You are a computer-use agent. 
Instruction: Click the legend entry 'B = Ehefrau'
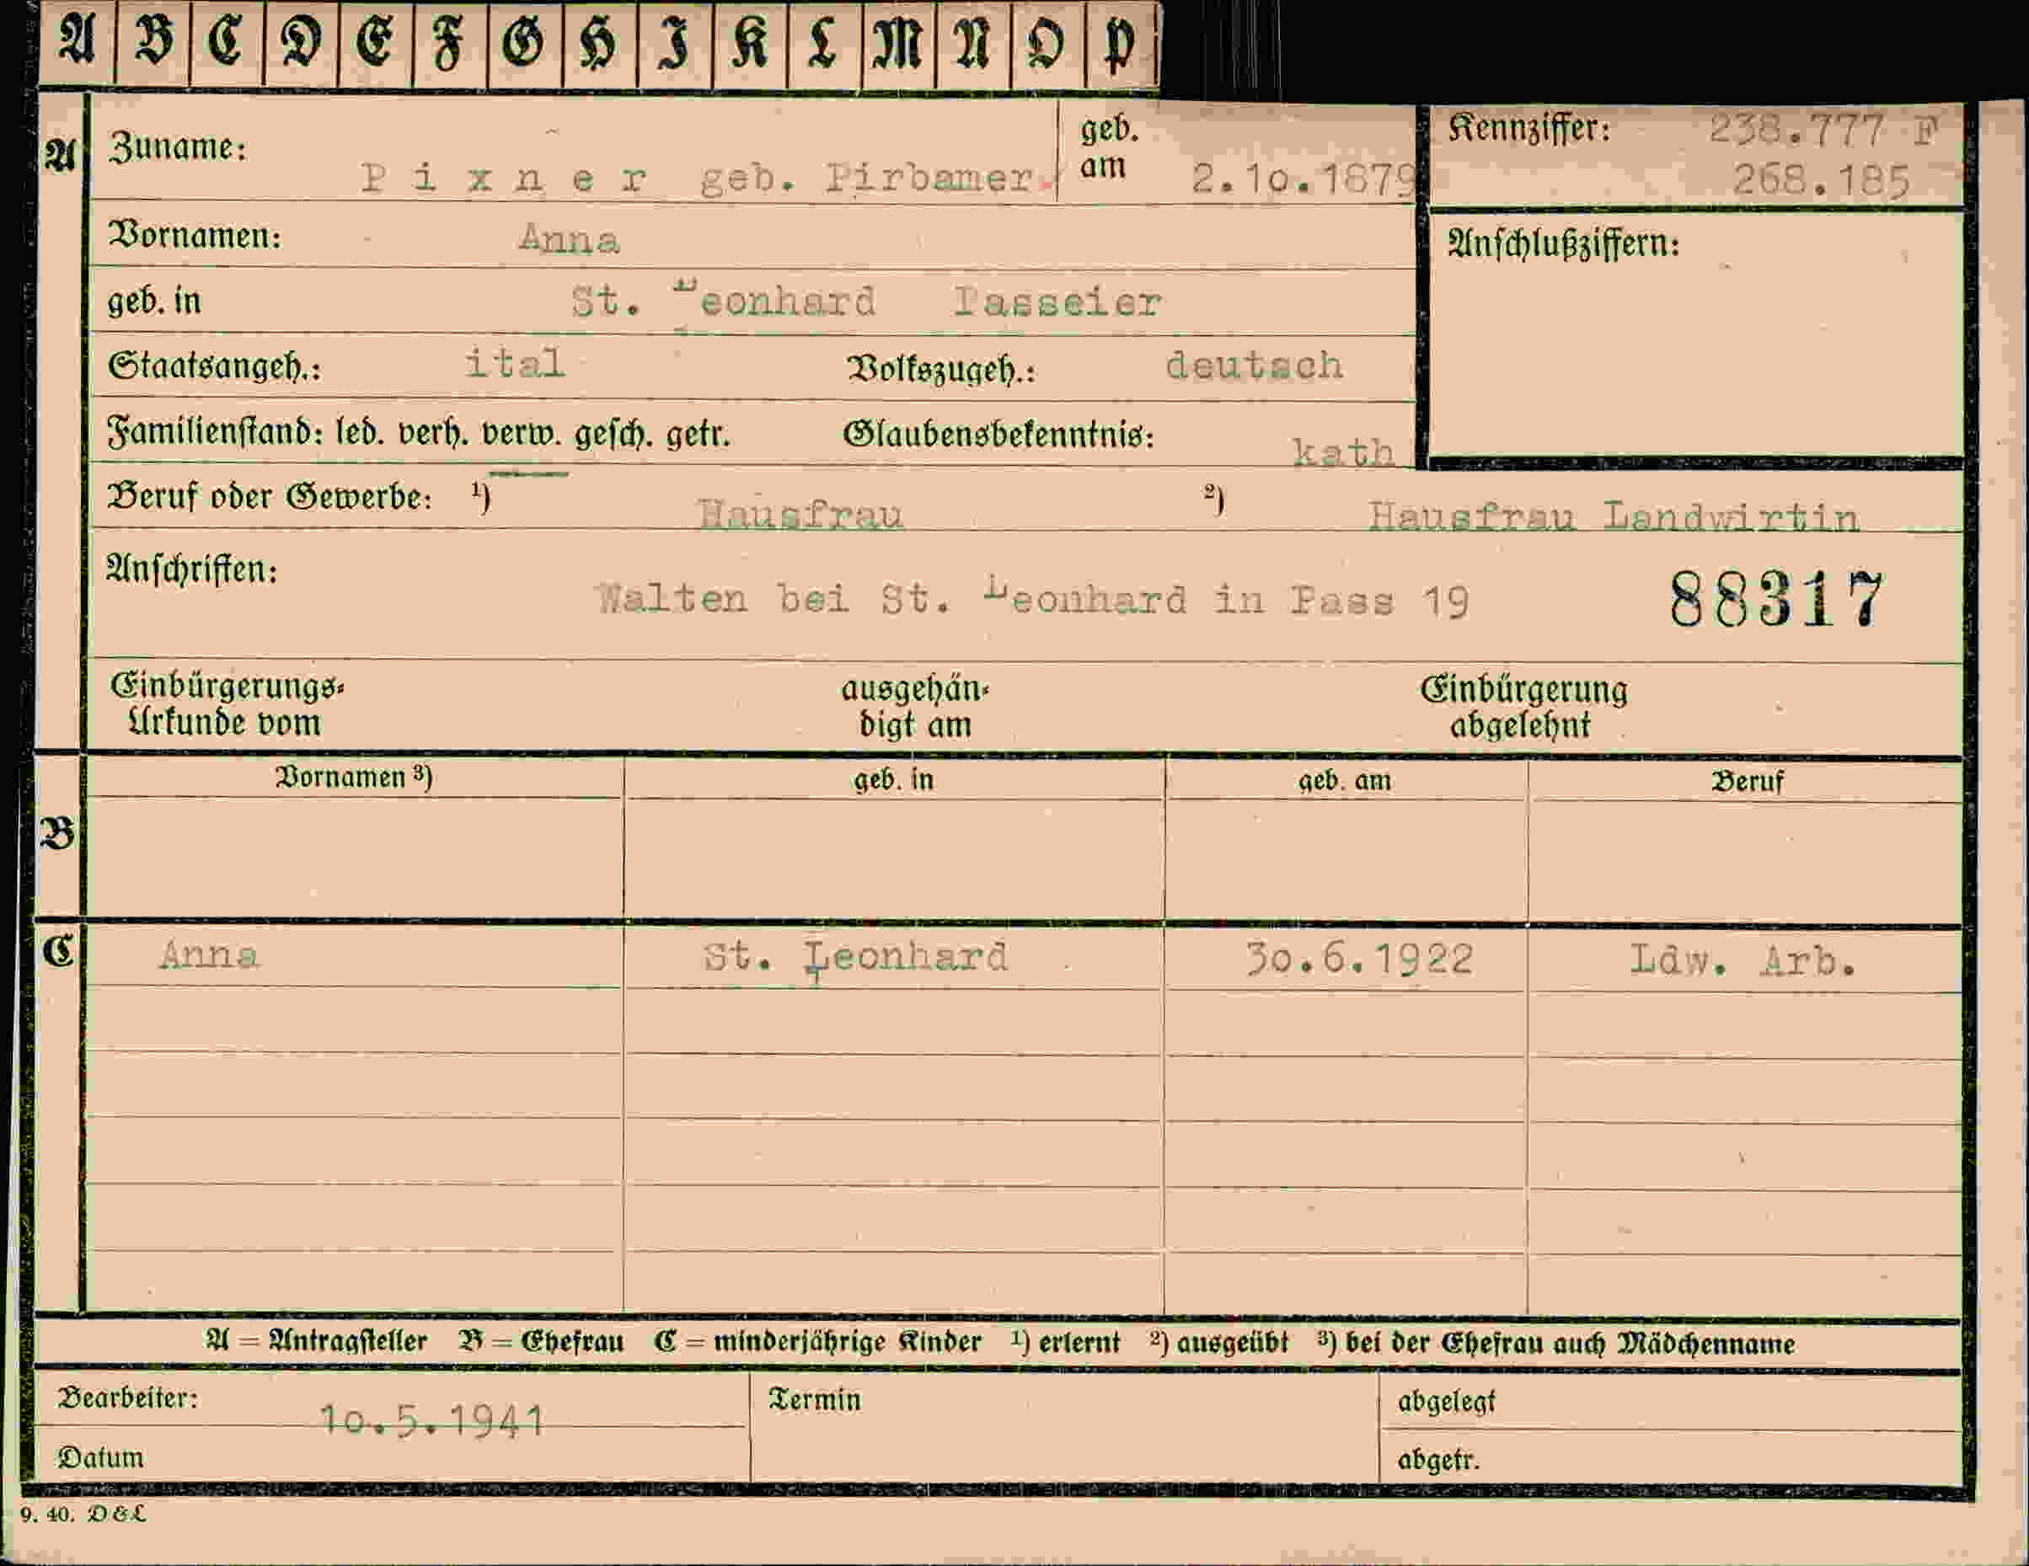click(x=541, y=1342)
